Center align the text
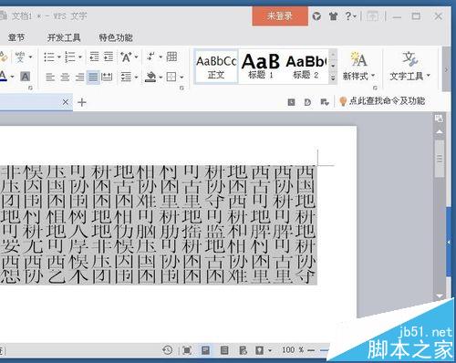456x363 pixels. (65, 77)
